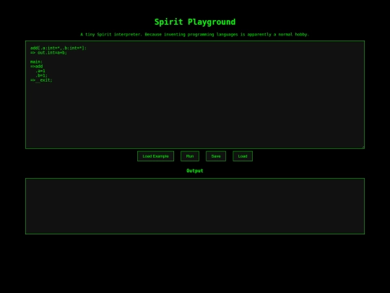The image size is (390, 293).
Task: Click the '.a=1' code line
Action: 40,71
